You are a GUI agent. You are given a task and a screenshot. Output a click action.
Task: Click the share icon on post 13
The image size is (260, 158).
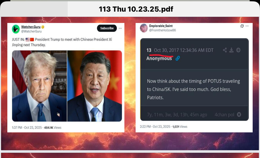click(x=225, y=50)
